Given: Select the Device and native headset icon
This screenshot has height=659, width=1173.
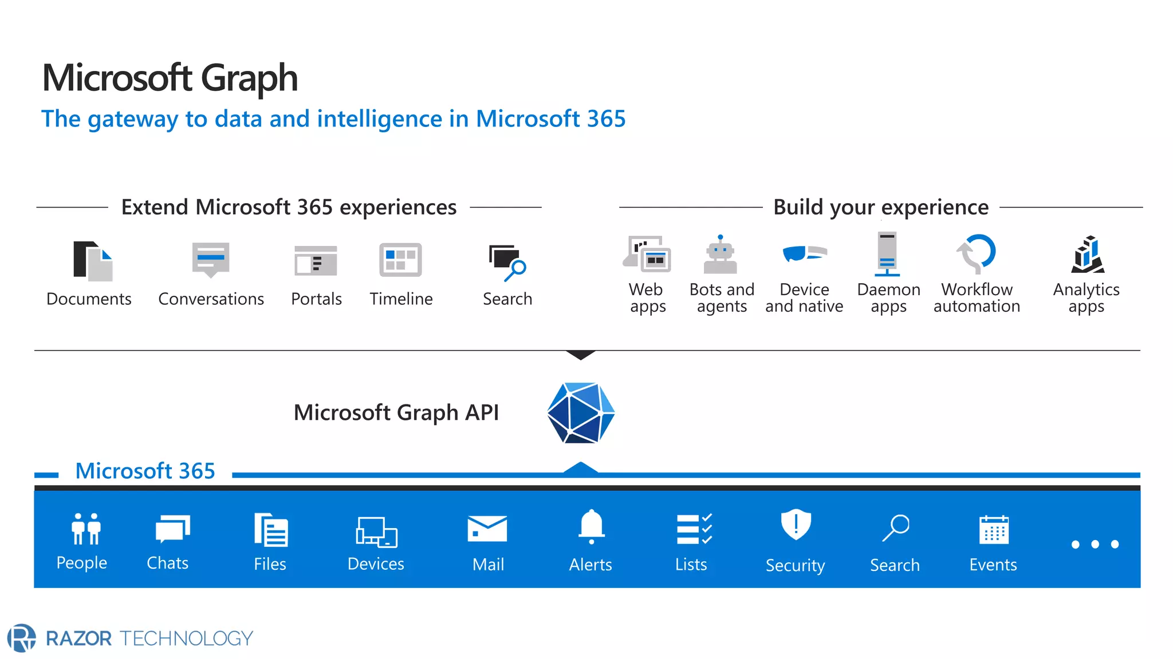Looking at the screenshot, I should (x=804, y=253).
